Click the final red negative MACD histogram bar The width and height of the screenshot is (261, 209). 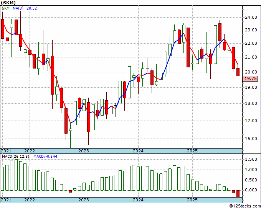pos(238,194)
